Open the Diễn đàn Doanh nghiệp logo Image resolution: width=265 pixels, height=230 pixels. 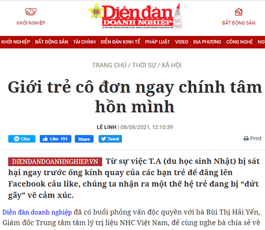135,16
